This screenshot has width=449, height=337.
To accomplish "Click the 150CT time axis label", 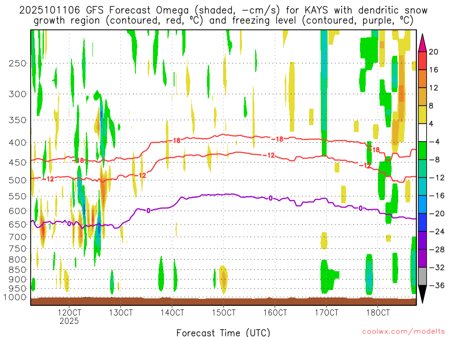I will pos(224,312).
